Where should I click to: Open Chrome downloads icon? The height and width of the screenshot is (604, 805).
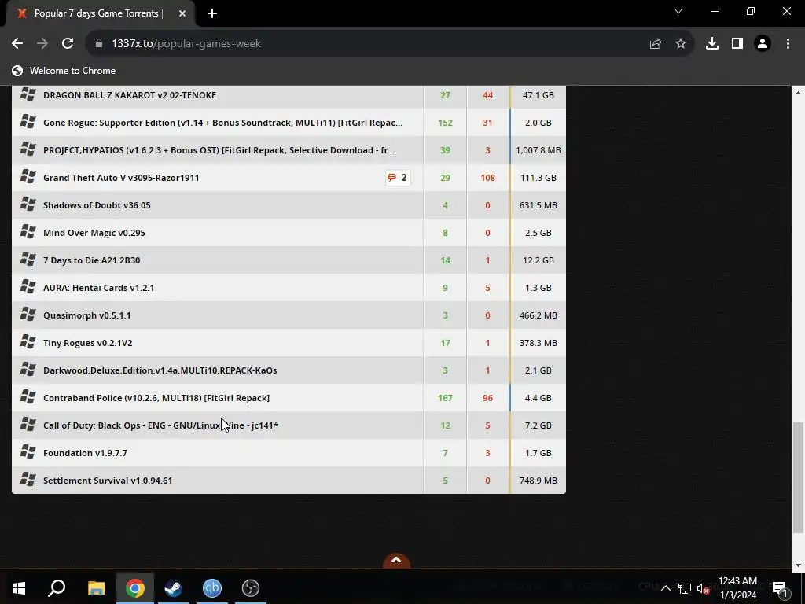click(712, 44)
